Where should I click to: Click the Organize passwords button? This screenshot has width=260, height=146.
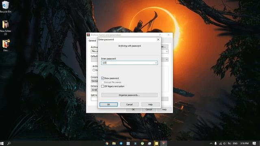point(129,95)
